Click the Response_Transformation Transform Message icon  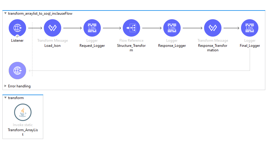[x=213, y=28]
